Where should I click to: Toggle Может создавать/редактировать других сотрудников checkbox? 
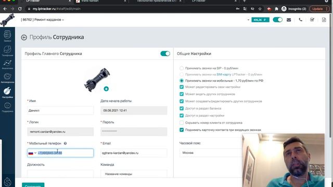click(x=182, y=101)
